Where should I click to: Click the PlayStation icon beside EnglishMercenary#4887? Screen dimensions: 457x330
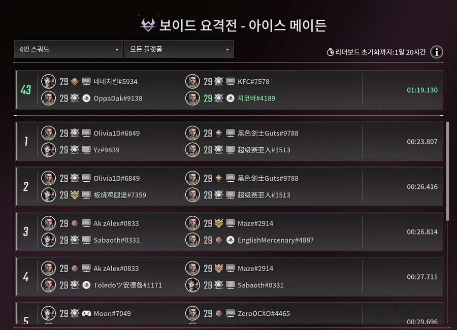pyautogui.click(x=231, y=240)
